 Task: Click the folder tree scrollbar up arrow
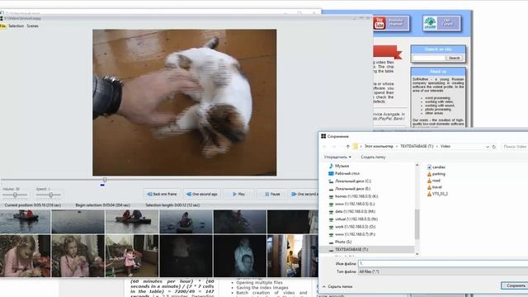[x=417, y=165]
